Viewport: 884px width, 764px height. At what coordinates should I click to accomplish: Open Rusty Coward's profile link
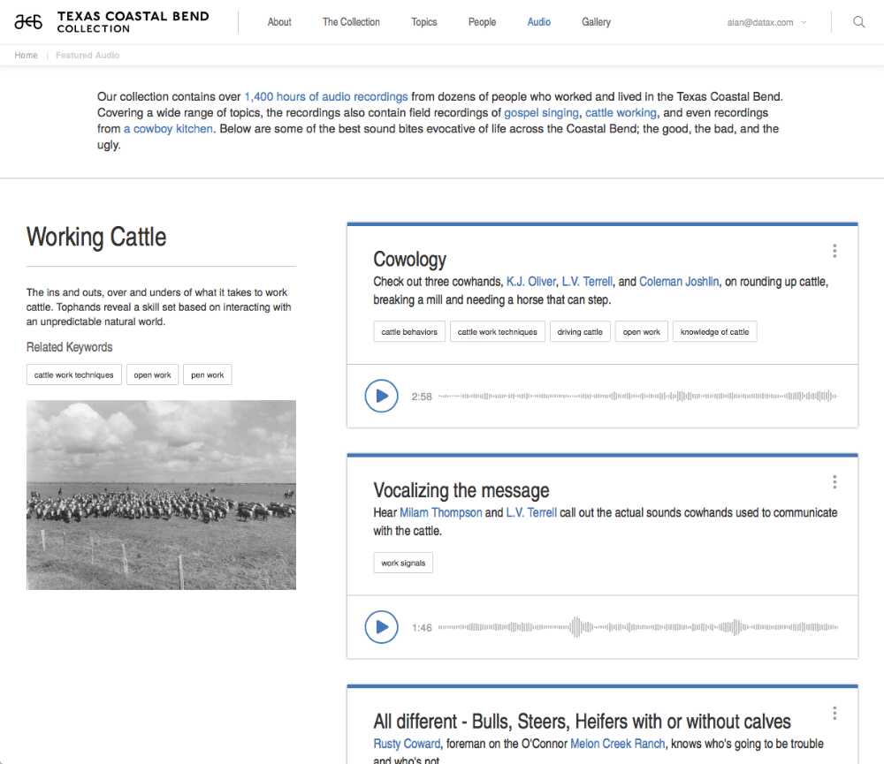407,744
